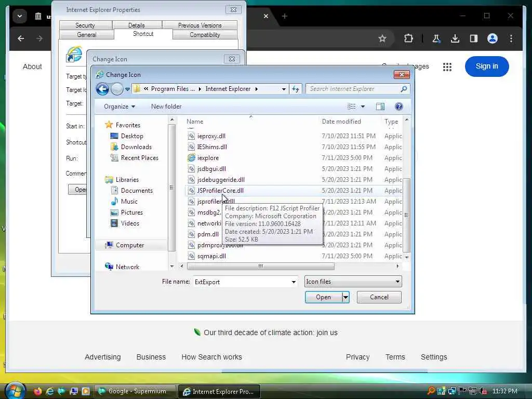The width and height of the screenshot is (532, 399).
Task: Sort files by Date modified column
Action: click(341, 122)
